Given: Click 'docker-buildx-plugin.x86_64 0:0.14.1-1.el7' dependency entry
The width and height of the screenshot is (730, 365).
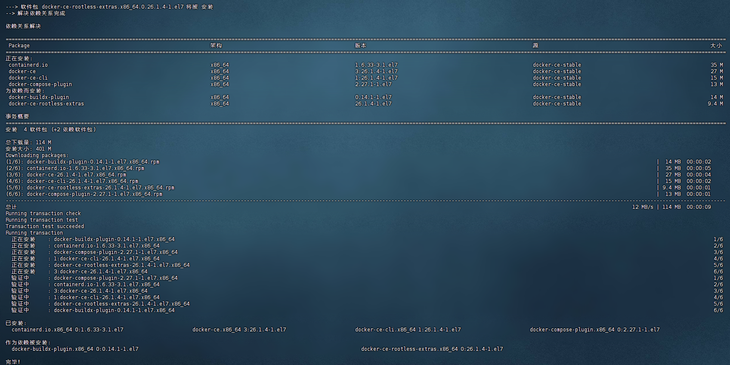Looking at the screenshot, I should coord(75,349).
